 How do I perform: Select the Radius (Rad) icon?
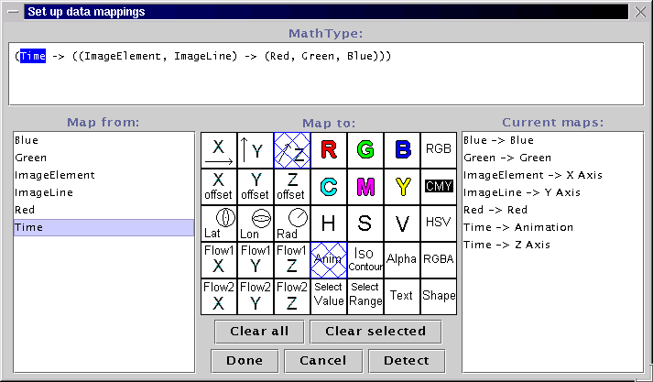point(292,224)
